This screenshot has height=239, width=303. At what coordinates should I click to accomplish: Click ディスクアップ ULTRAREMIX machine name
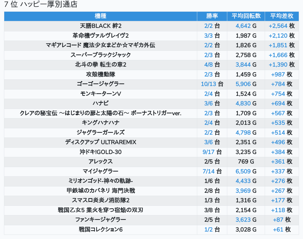pyautogui.click(x=100, y=142)
